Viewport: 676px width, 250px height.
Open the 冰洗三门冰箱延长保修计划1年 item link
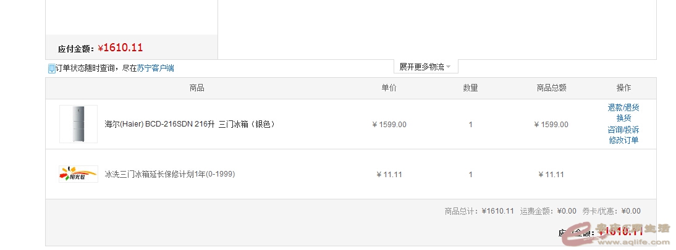pyautogui.click(x=169, y=175)
